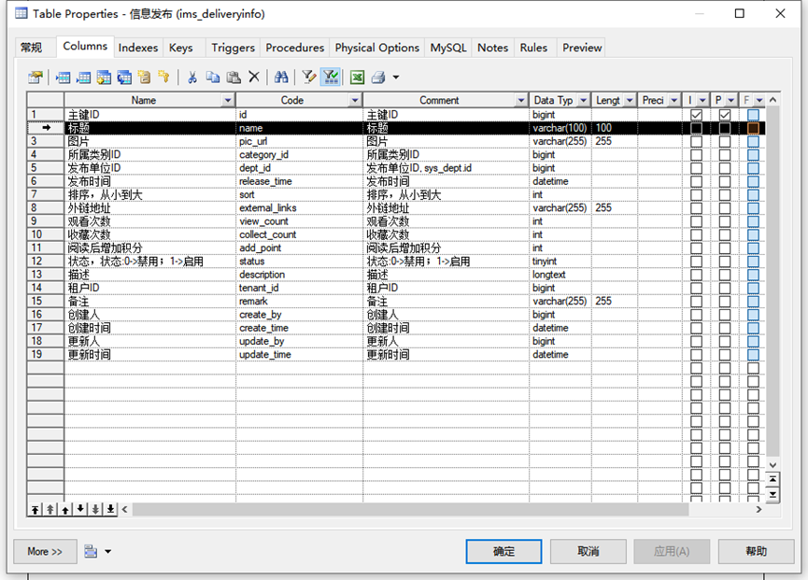Jump to list top via scrollbar arrow icon
This screenshot has width=808, height=580.
[773, 479]
